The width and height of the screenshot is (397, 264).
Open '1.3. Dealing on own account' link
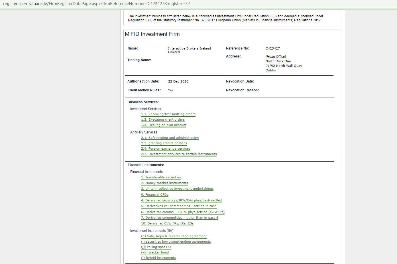pos(164,125)
